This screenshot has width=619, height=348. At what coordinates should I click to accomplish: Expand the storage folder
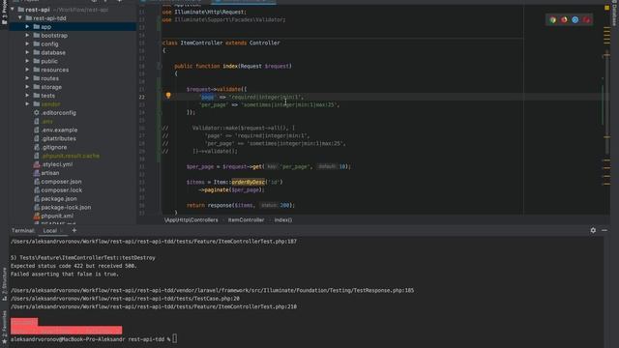27,87
